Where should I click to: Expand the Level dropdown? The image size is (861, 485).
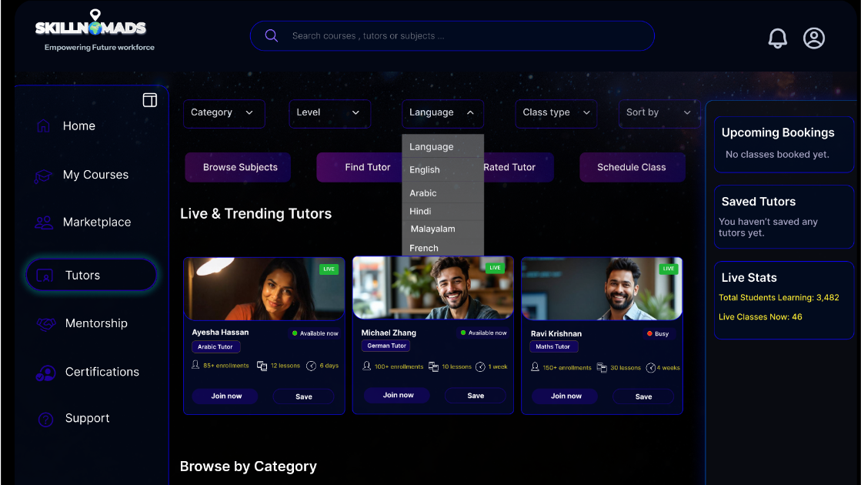329,113
